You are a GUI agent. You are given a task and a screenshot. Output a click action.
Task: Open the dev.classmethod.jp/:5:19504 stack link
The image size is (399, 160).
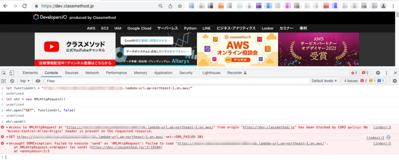126,147
